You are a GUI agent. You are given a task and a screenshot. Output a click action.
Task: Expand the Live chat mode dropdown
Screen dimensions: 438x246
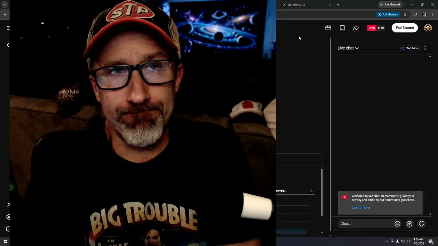(x=348, y=48)
